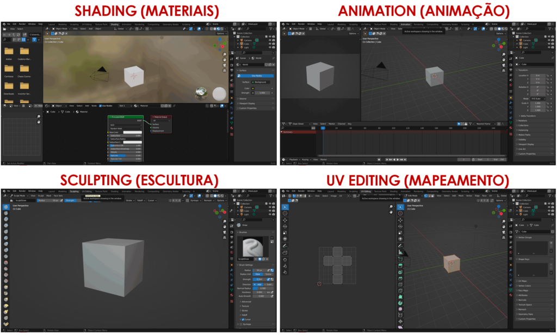Open the Marker menu in Animation dope sheet
557x336 pixels.
click(x=332, y=124)
